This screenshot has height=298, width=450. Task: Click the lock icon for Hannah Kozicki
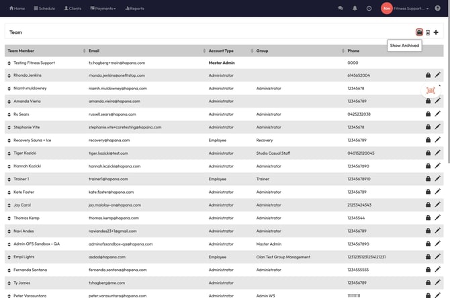[x=428, y=166]
